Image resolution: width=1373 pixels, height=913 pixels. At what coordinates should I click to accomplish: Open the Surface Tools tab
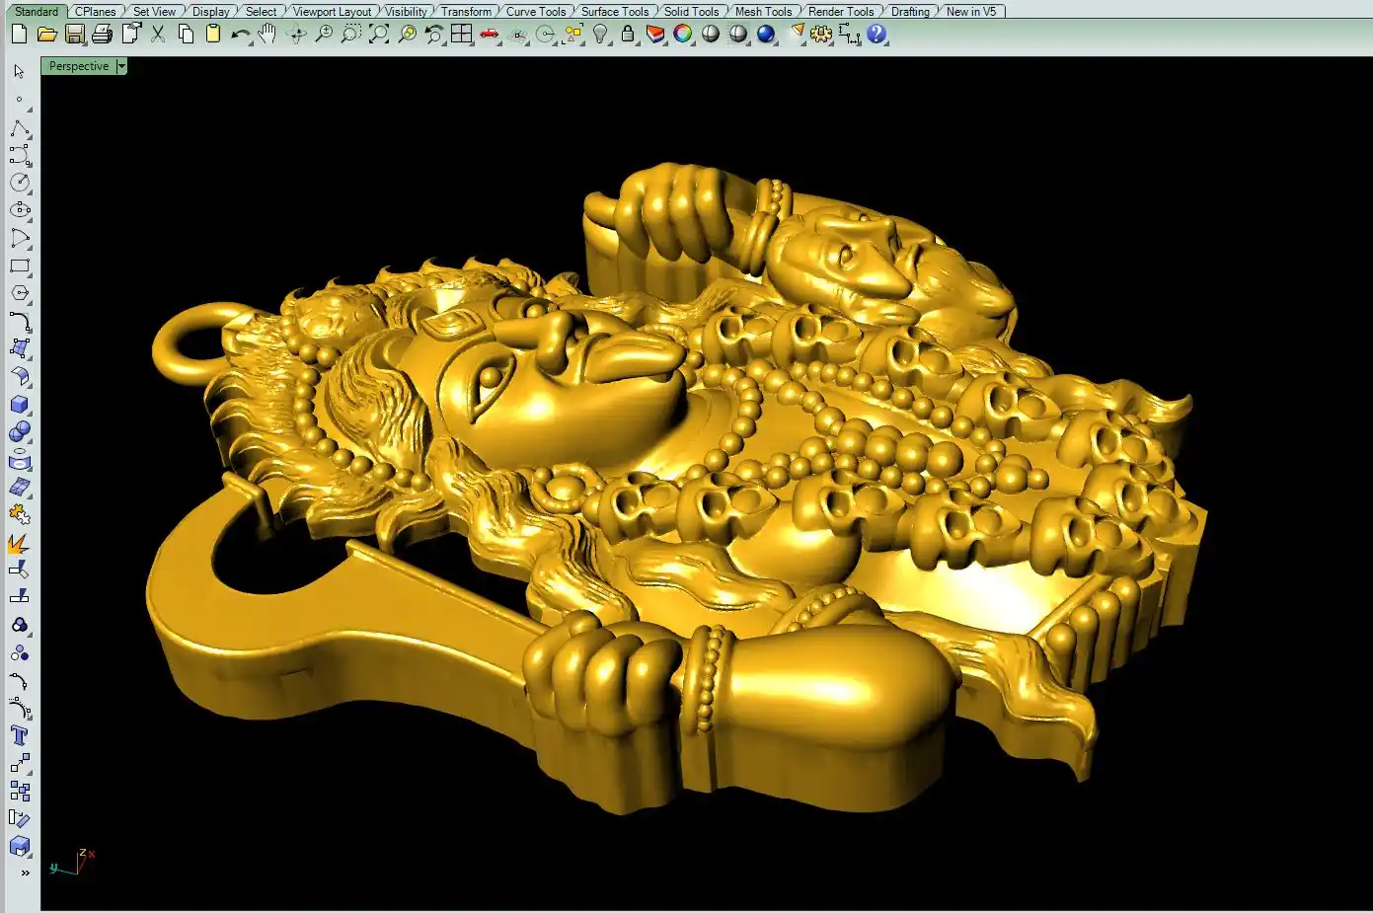(614, 12)
